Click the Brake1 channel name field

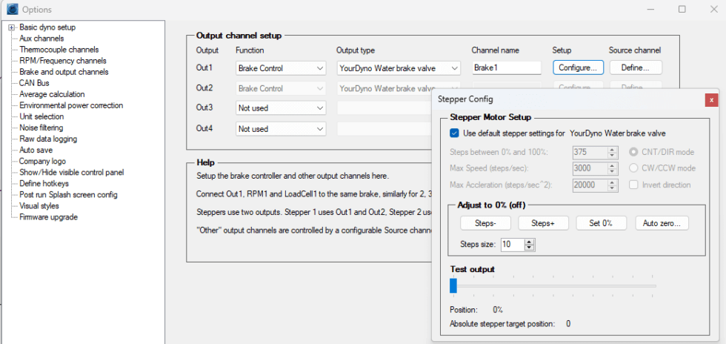coord(507,67)
